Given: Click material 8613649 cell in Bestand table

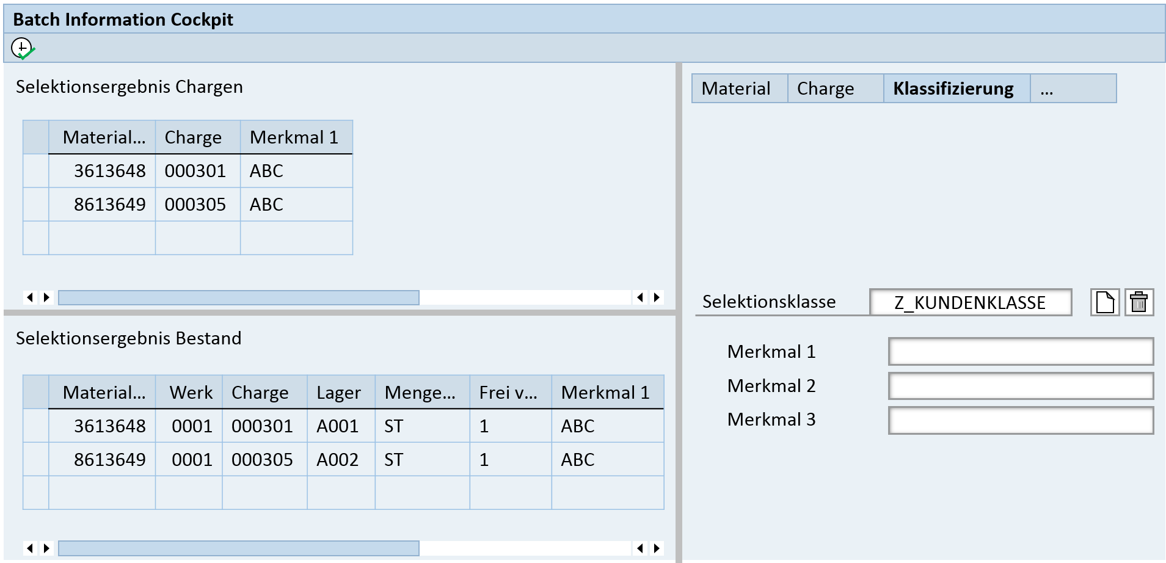Looking at the screenshot, I should click(x=102, y=459).
